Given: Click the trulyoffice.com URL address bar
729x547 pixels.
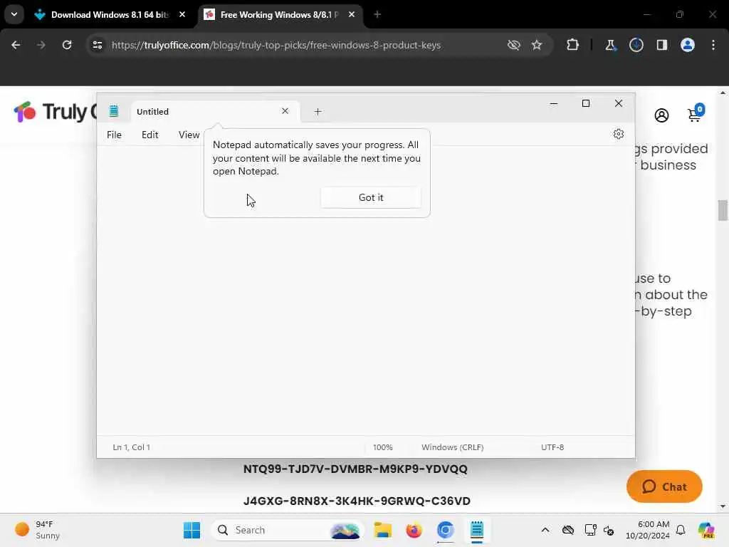Looking at the screenshot, I should click(x=276, y=45).
